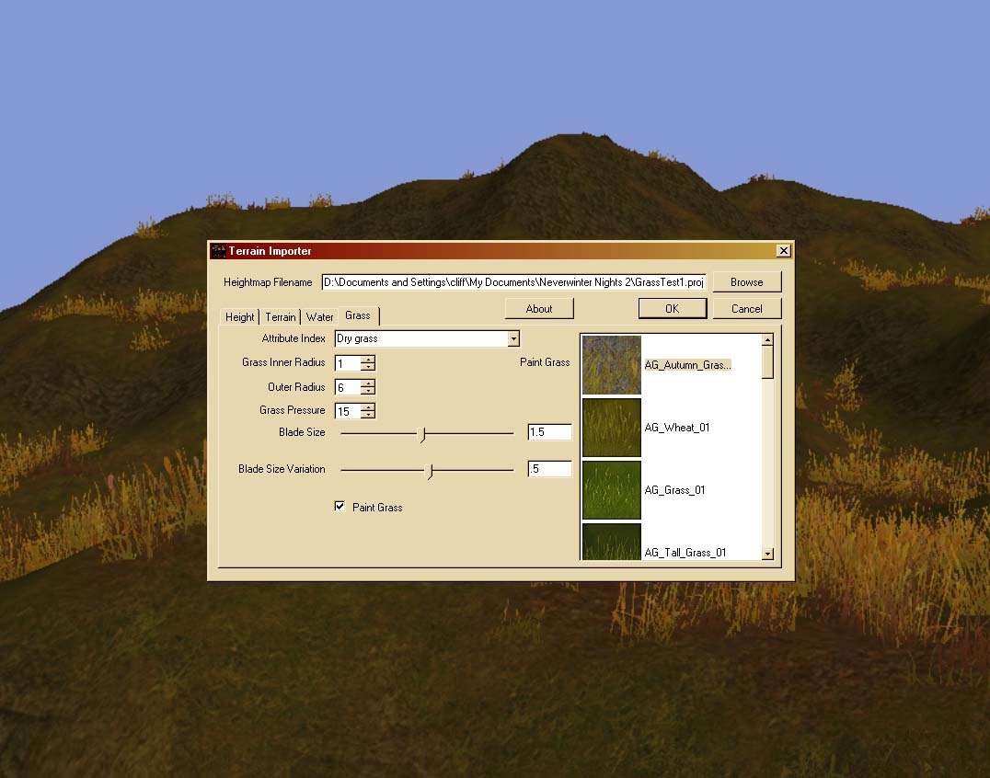Open the Water tab

(x=319, y=317)
